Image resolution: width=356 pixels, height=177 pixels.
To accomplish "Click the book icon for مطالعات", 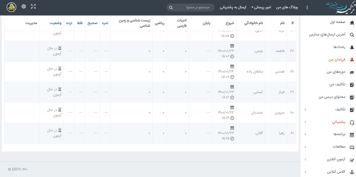I will [352, 147].
